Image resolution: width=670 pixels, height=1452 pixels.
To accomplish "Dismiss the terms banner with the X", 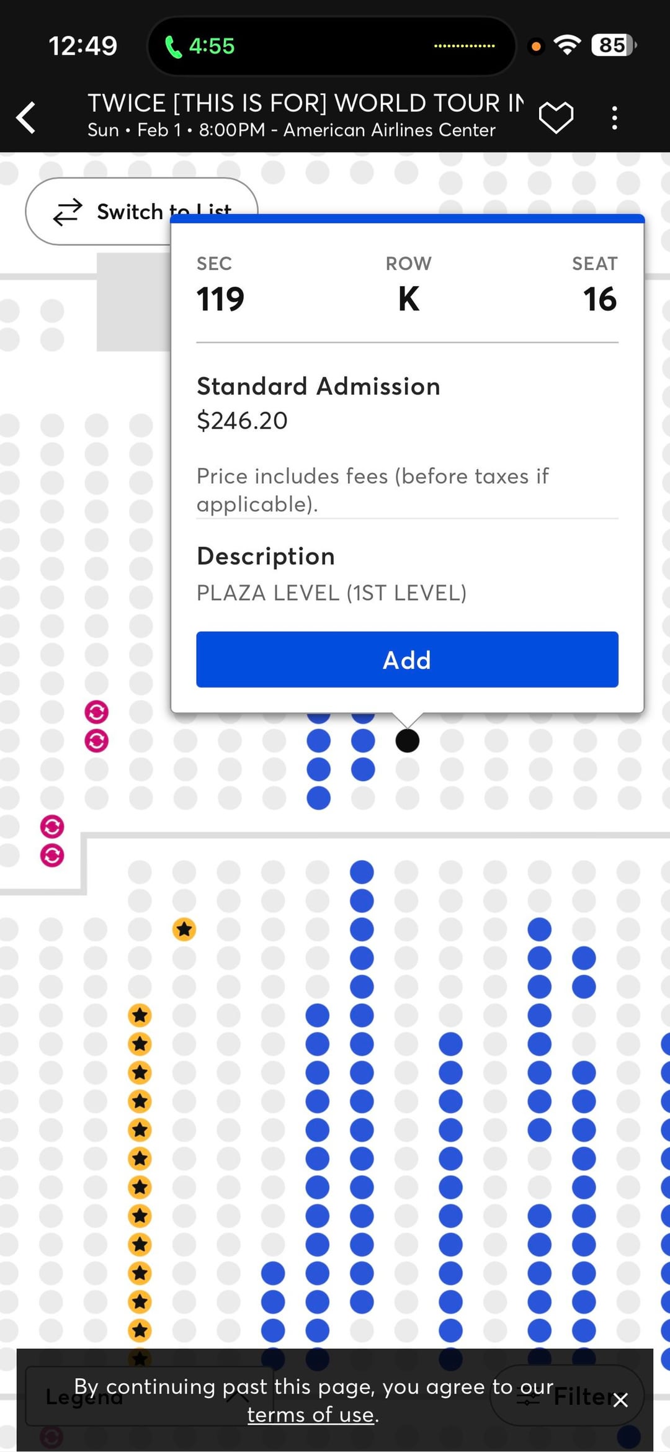I will coord(620,1400).
